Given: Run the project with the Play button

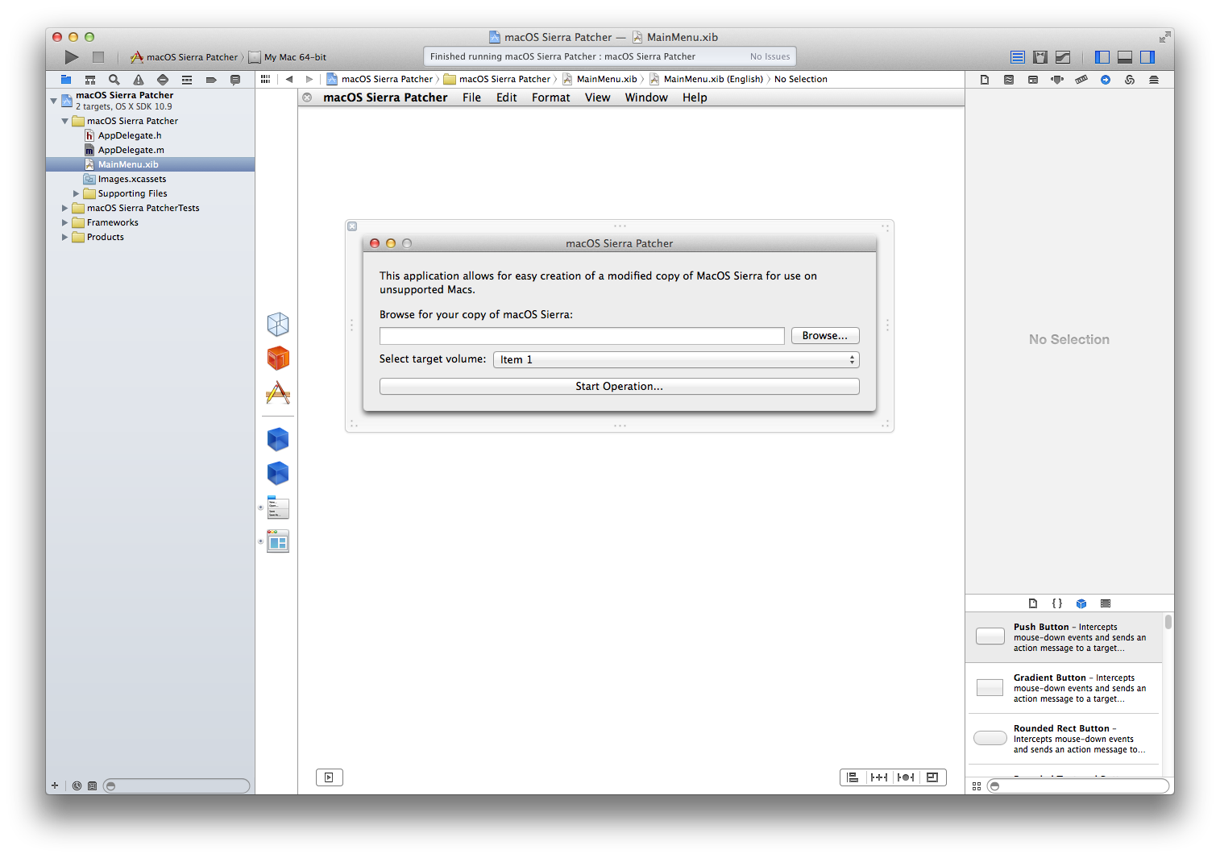Looking at the screenshot, I should (x=72, y=57).
